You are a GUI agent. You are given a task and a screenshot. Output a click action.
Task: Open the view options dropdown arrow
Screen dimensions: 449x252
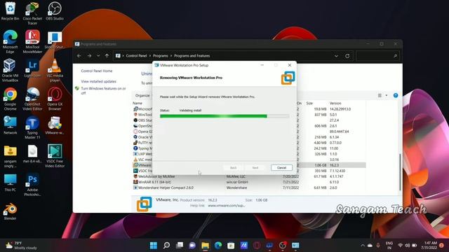pos(387,95)
